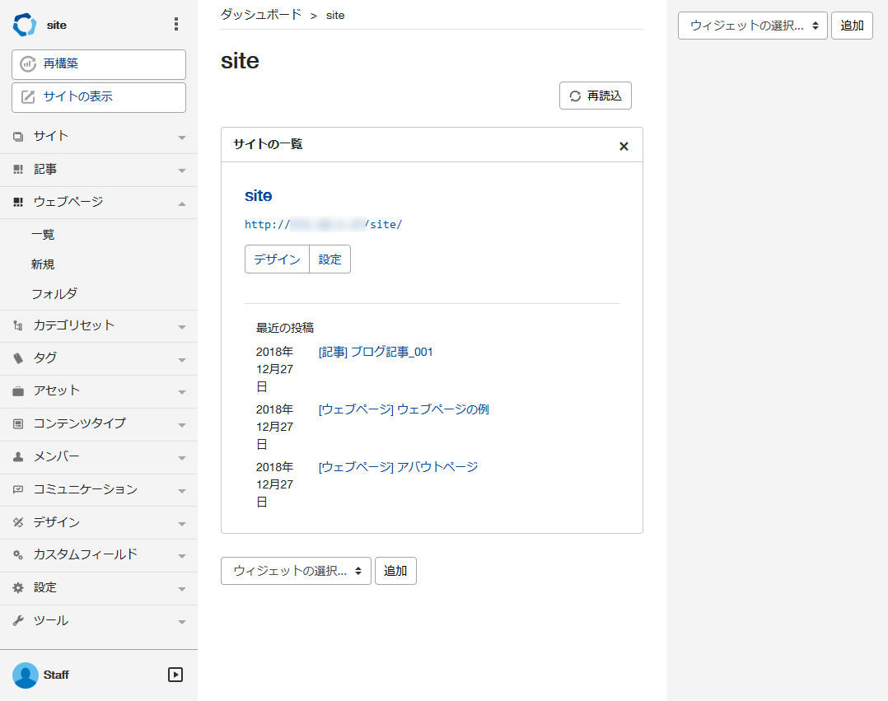
Task: Click the タグ tag icon
Action: (18, 358)
